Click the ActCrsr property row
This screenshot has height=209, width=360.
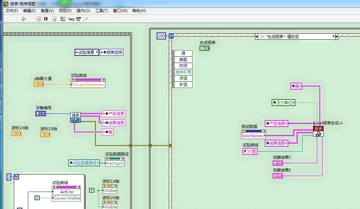pos(67,192)
